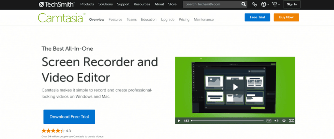Image resolution: width=334 pixels, height=139 pixels.
Task: Click the Download Free Trial button
Action: (69, 117)
